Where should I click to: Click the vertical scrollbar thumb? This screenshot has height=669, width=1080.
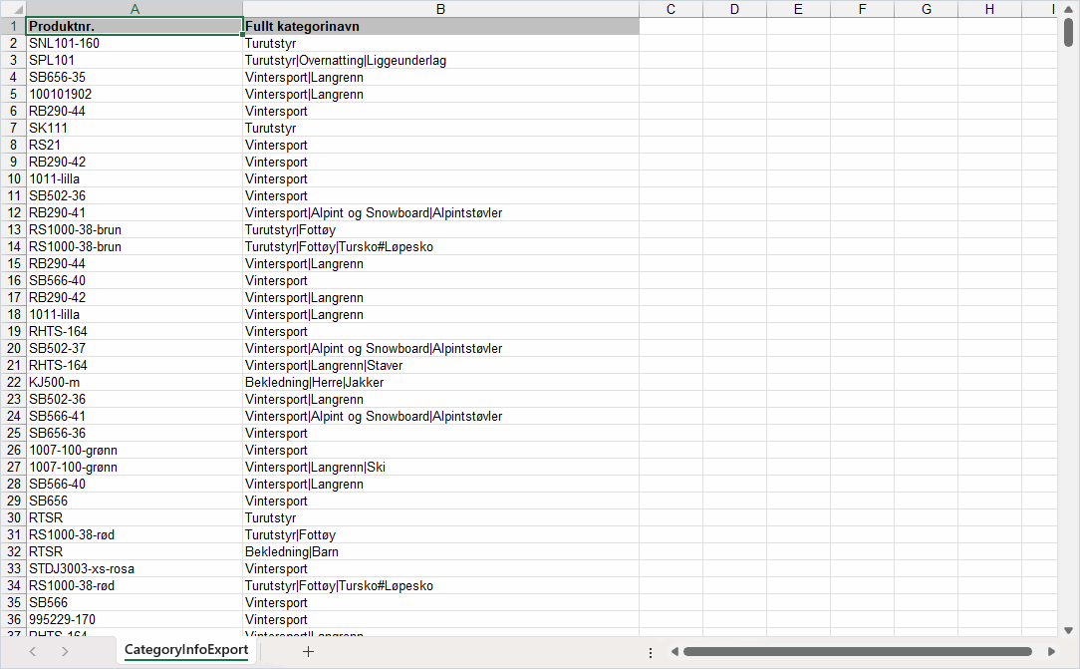pyautogui.click(x=1068, y=32)
